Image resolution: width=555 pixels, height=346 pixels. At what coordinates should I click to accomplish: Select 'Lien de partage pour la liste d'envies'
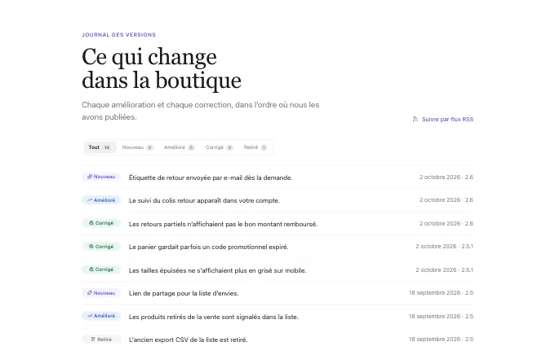pyautogui.click(x=184, y=293)
